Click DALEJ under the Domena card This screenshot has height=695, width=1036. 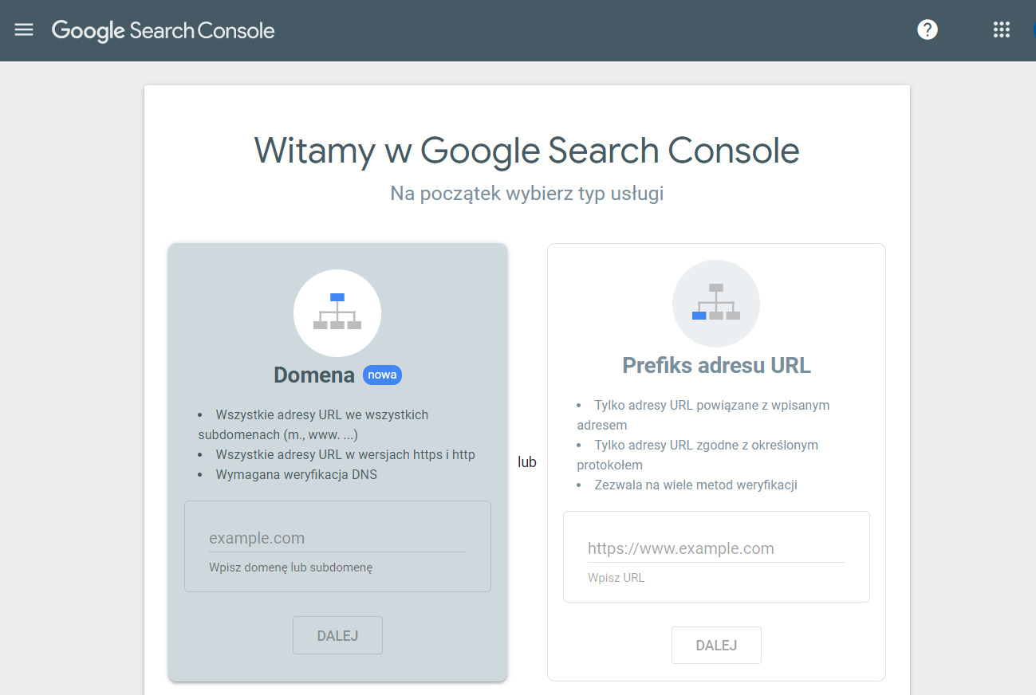click(337, 634)
